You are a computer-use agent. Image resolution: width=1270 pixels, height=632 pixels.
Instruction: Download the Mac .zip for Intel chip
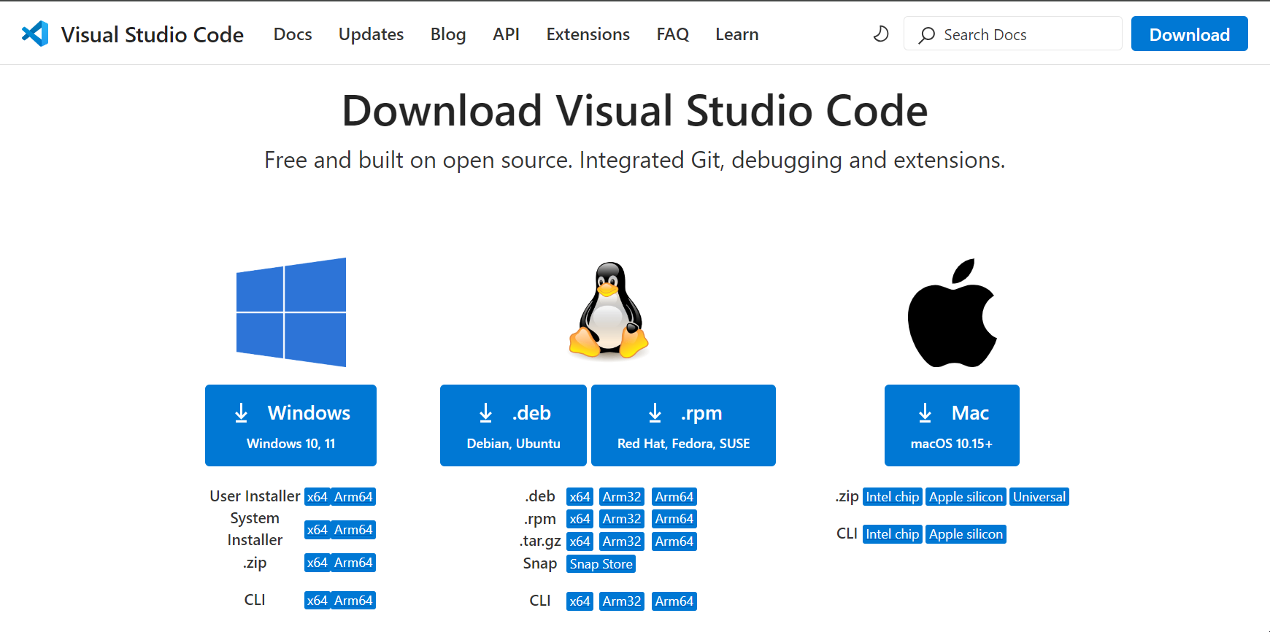pos(892,497)
